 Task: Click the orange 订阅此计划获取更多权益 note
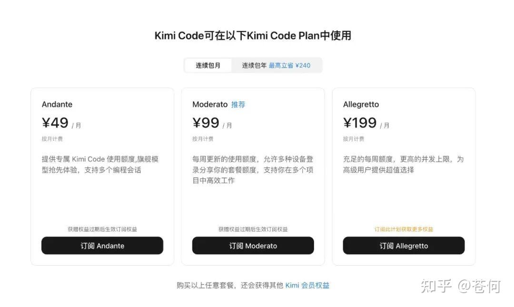(404, 229)
